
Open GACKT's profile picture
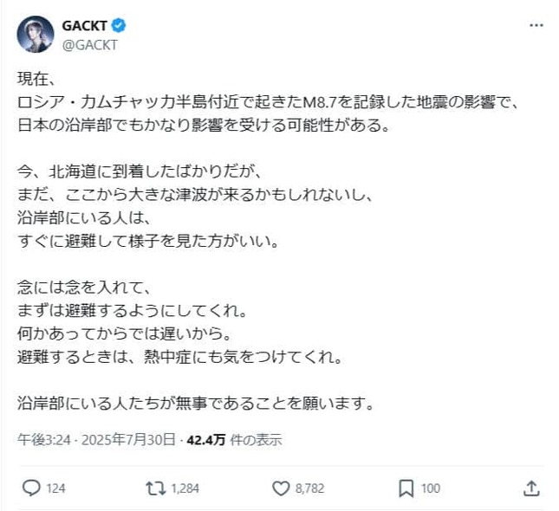35,35
